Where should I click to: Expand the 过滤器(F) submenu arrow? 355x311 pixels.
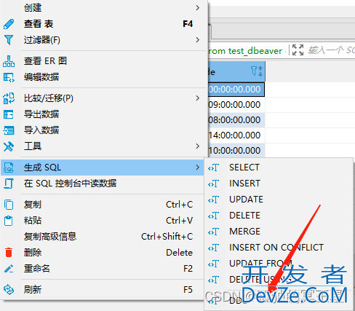pos(198,40)
